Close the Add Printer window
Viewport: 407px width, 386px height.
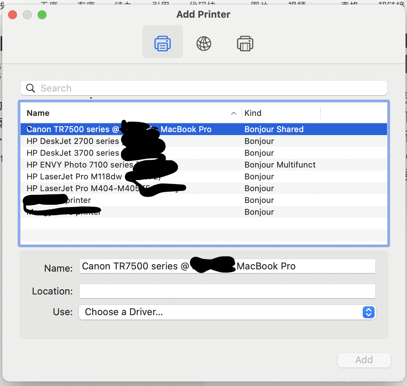pyautogui.click(x=13, y=15)
